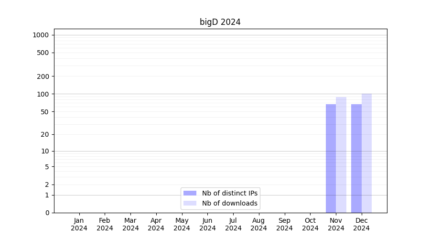The width and height of the screenshot is (430, 239).
Task: Select the November downloads bar
Action: pyautogui.click(x=341, y=155)
